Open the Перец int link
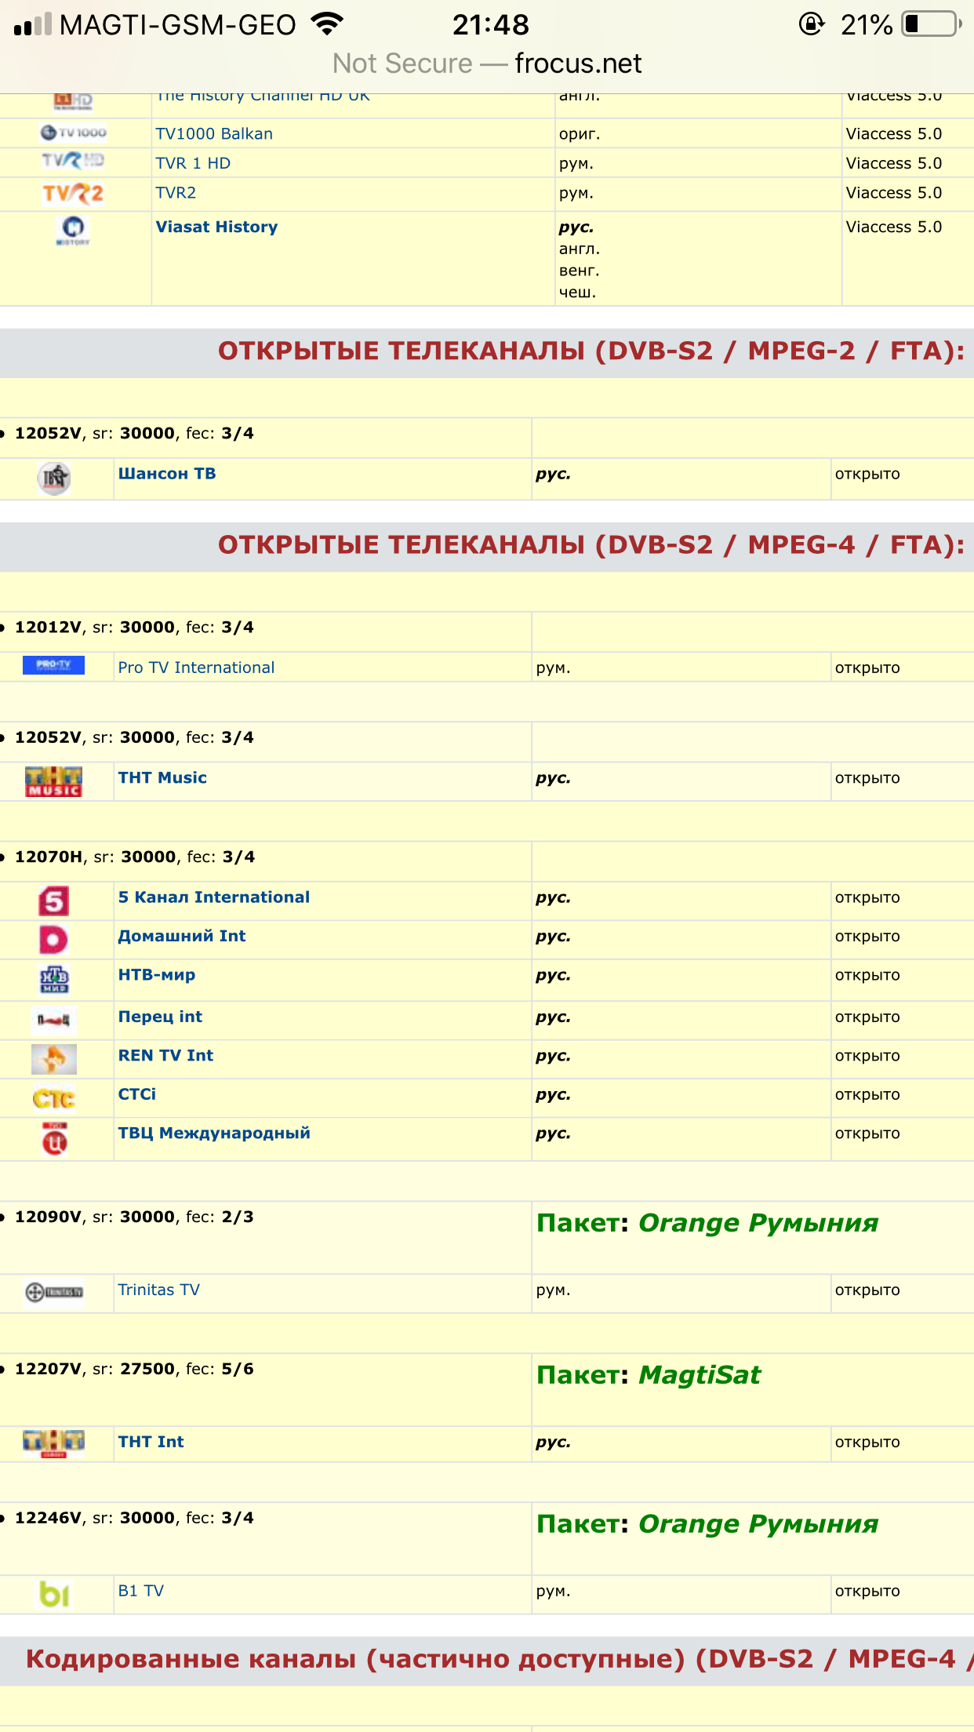974x1732 pixels. [160, 1017]
